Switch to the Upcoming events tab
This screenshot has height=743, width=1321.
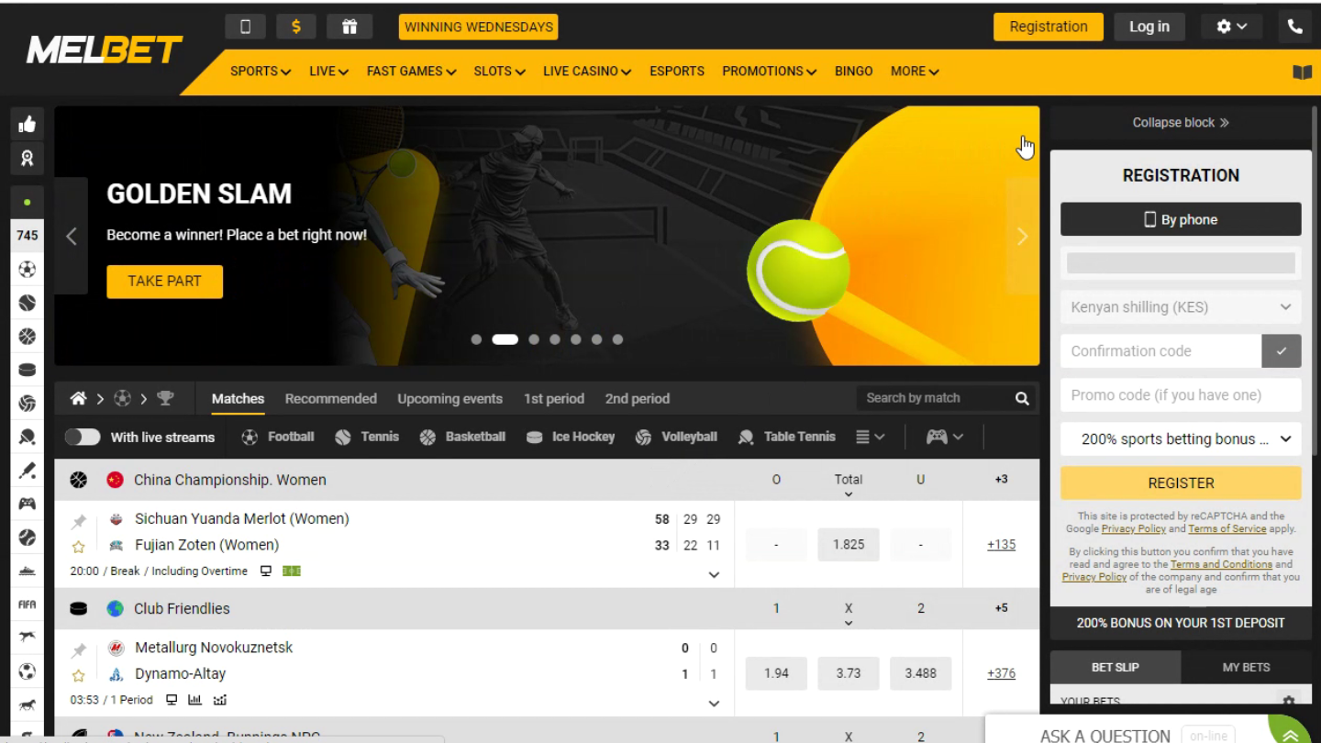[450, 399]
